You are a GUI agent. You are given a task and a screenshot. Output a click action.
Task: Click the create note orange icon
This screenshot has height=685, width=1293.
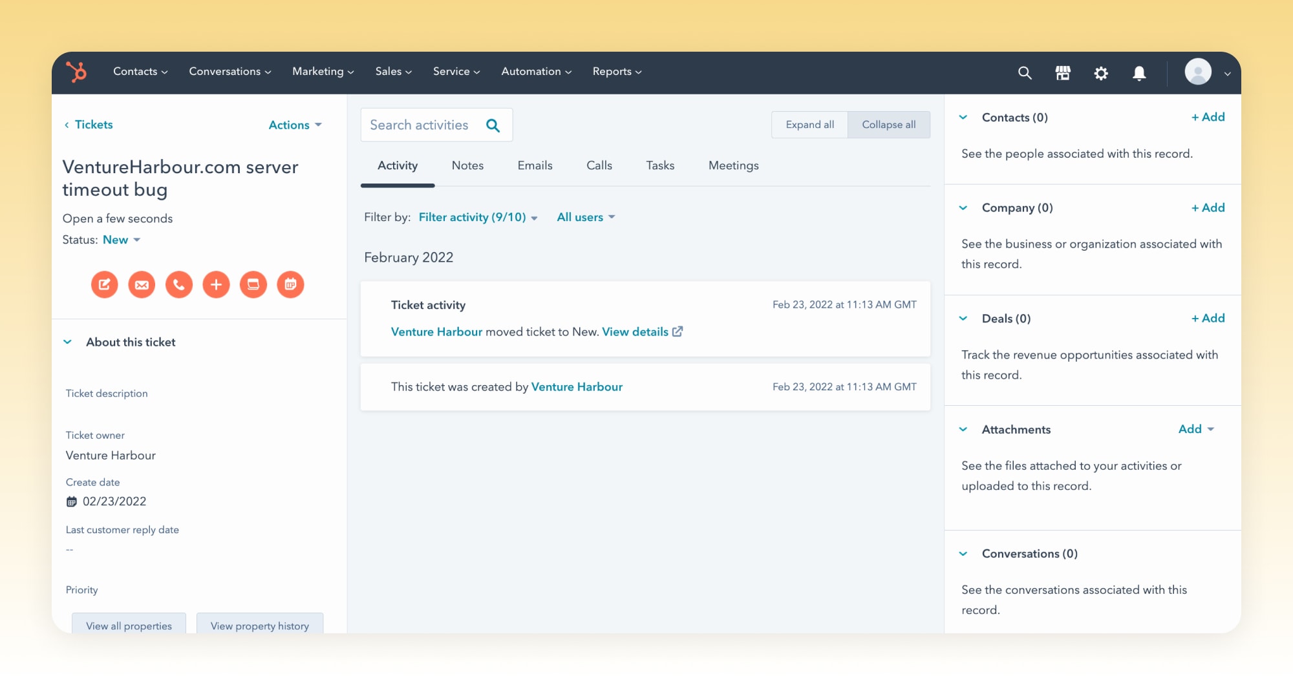coord(105,284)
